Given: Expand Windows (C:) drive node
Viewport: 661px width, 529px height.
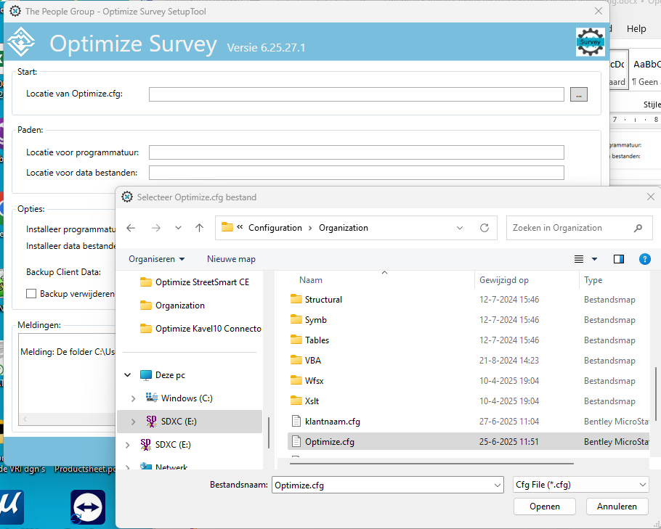Looking at the screenshot, I should [x=133, y=398].
